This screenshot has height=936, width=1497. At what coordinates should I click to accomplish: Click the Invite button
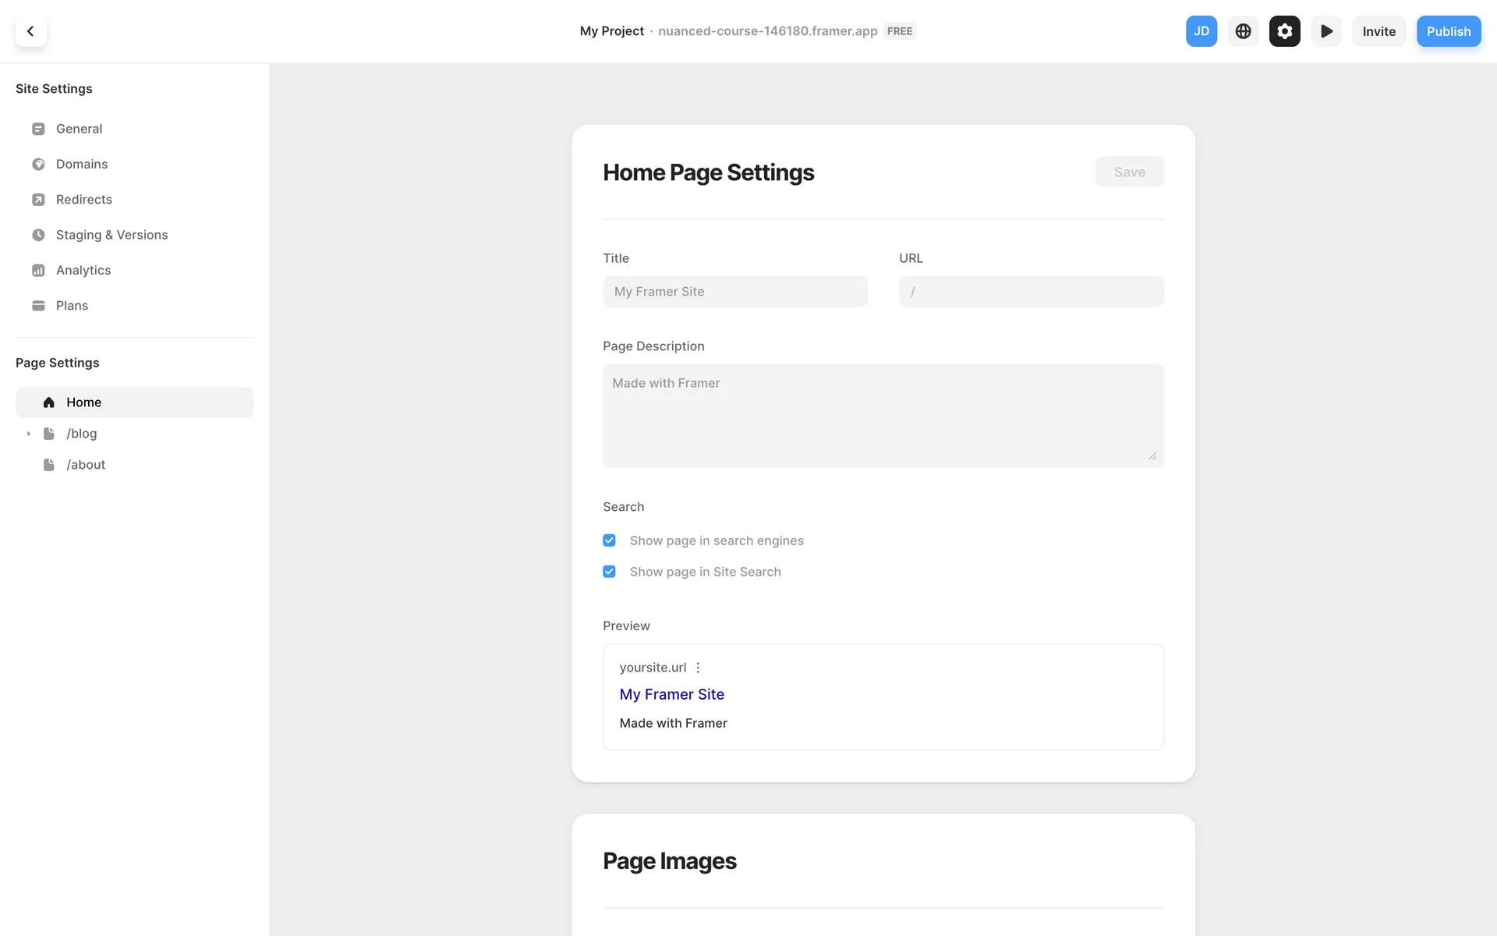pos(1378,31)
